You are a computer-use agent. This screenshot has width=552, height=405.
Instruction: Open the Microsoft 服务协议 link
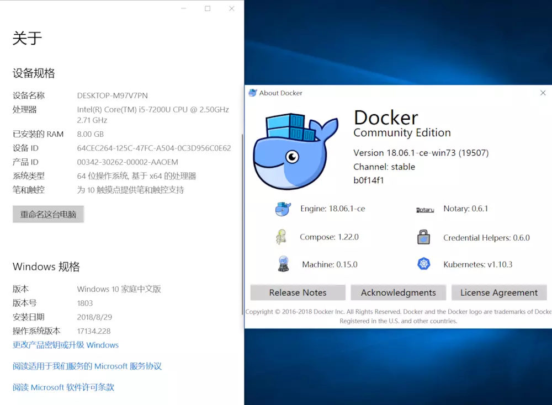pos(87,366)
